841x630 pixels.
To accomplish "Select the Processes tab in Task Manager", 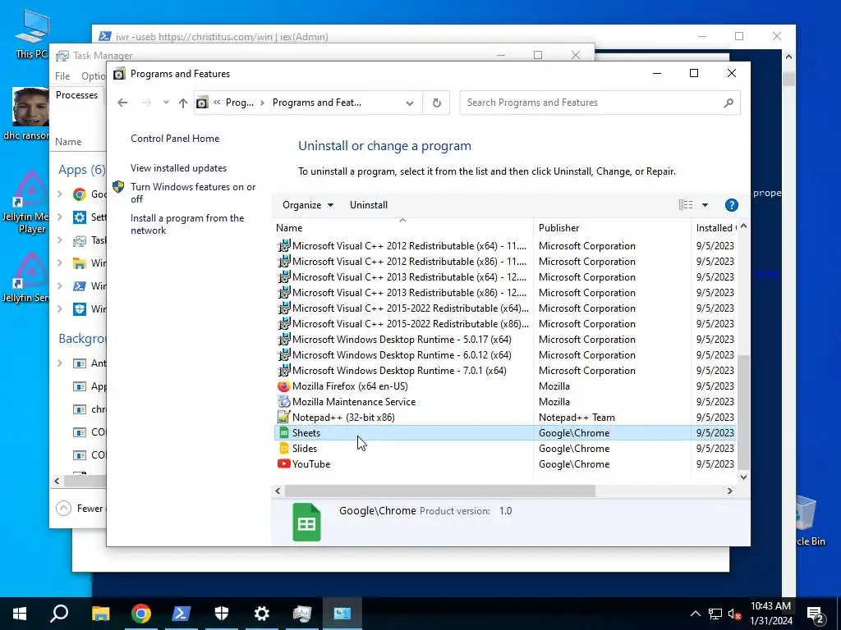I will [76, 95].
